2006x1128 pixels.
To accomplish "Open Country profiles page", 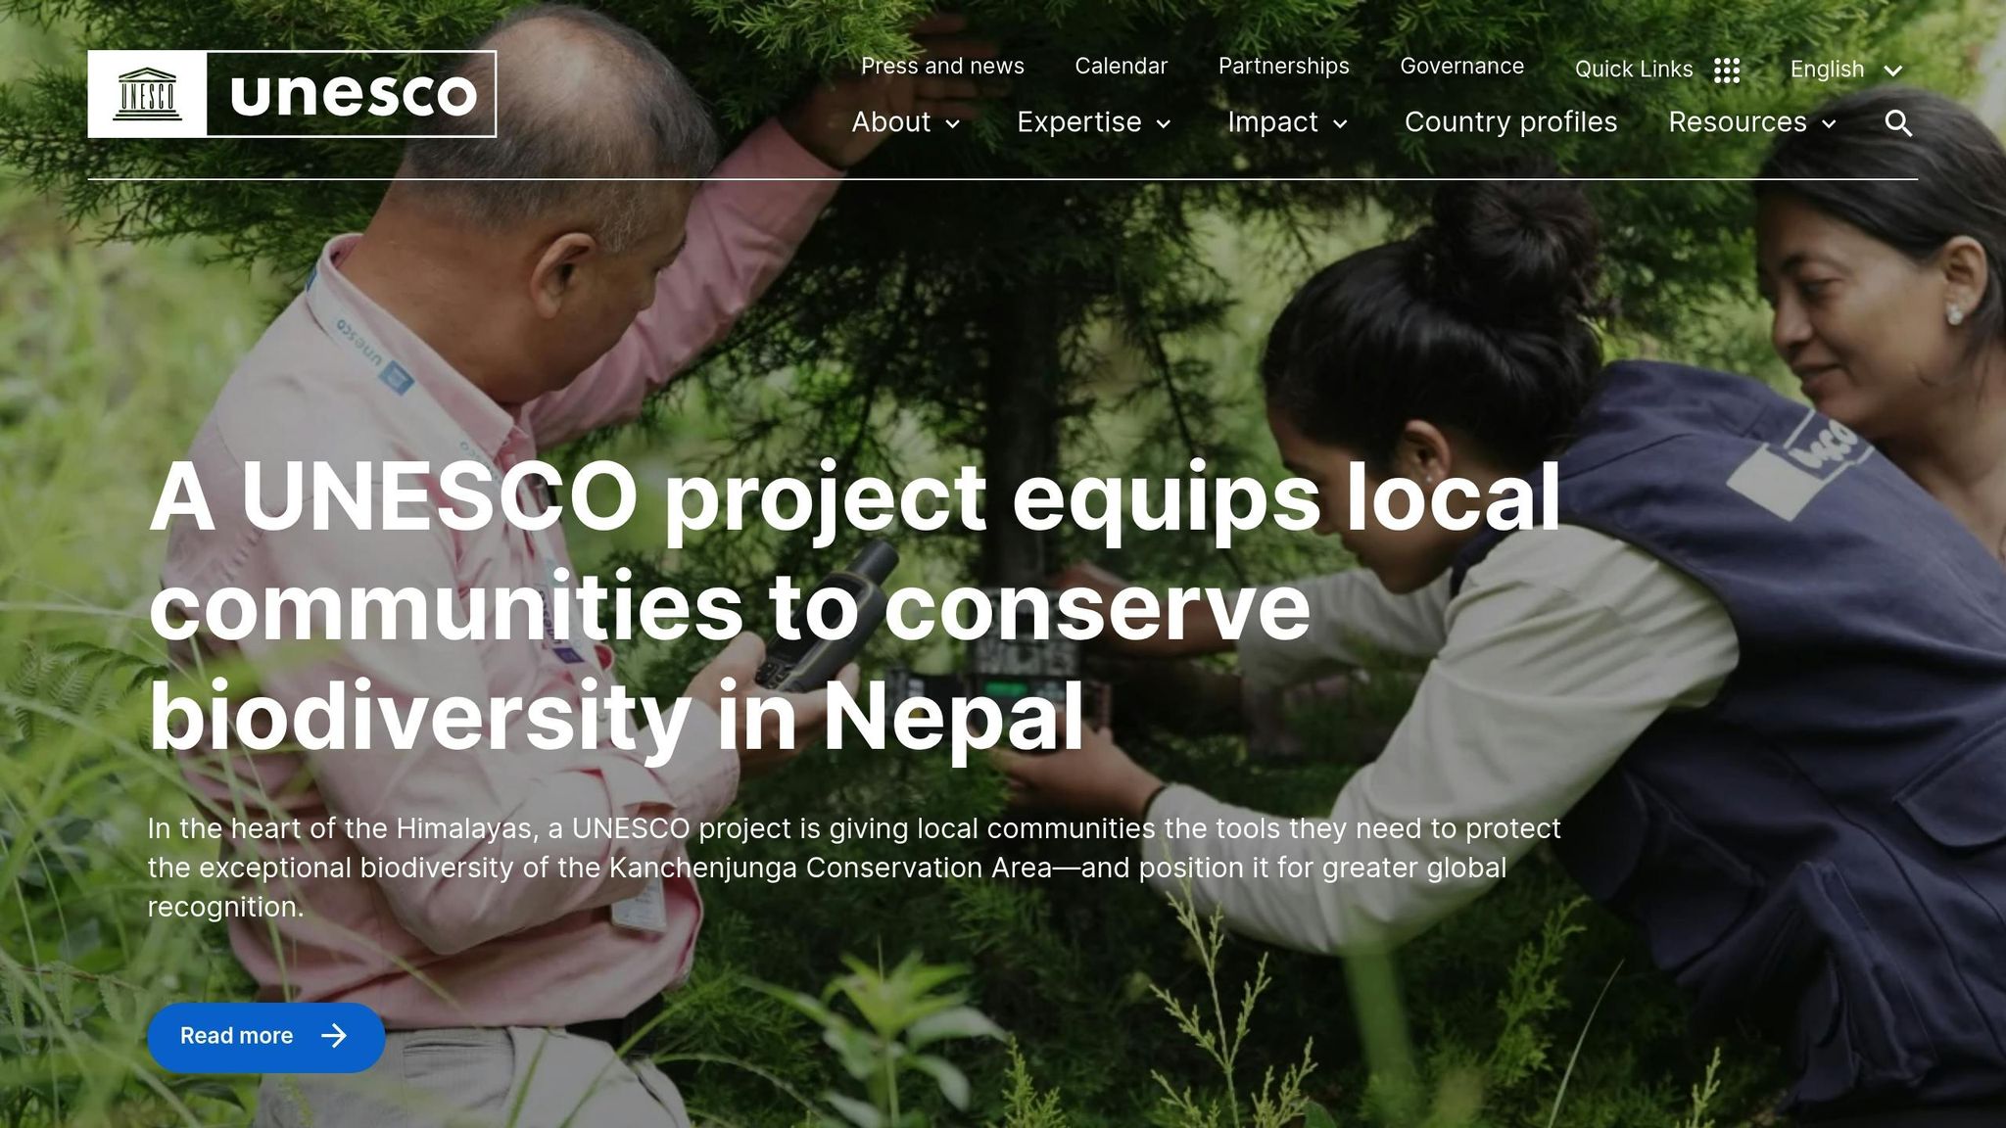I will pos(1510,122).
